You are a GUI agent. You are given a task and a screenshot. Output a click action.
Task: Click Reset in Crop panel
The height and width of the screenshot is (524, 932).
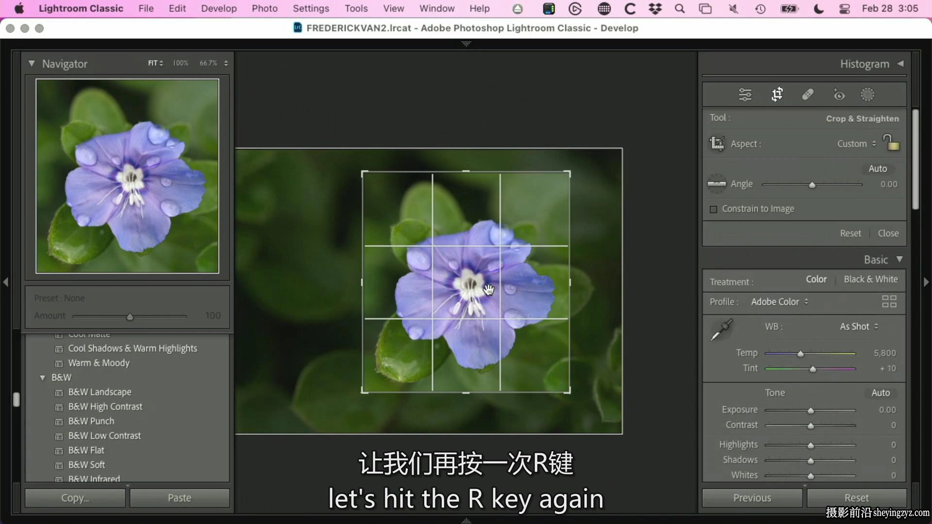click(850, 233)
